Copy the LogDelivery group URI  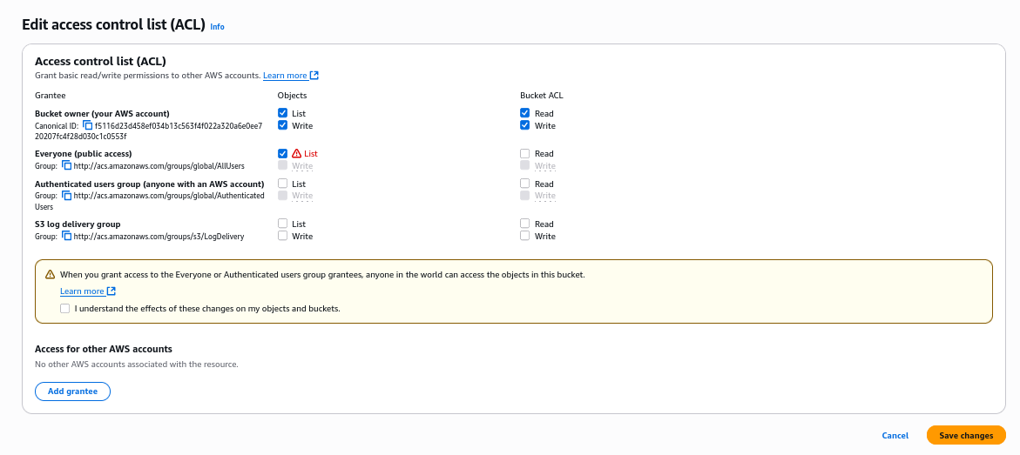(x=66, y=236)
